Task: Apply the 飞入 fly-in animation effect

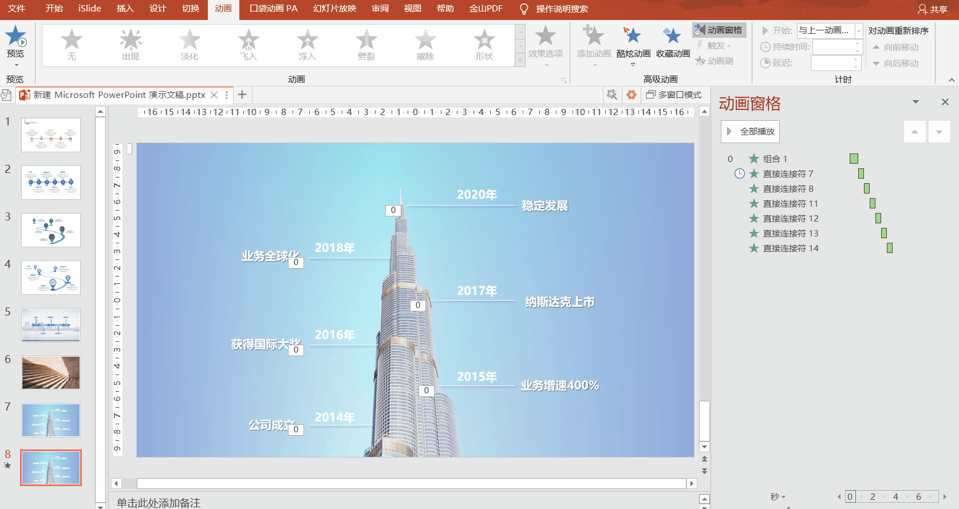Action: coord(248,45)
